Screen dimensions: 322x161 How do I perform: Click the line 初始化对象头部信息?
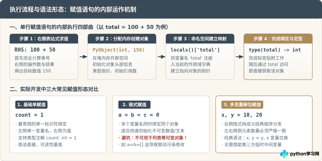pyautogui.click(x=112, y=64)
